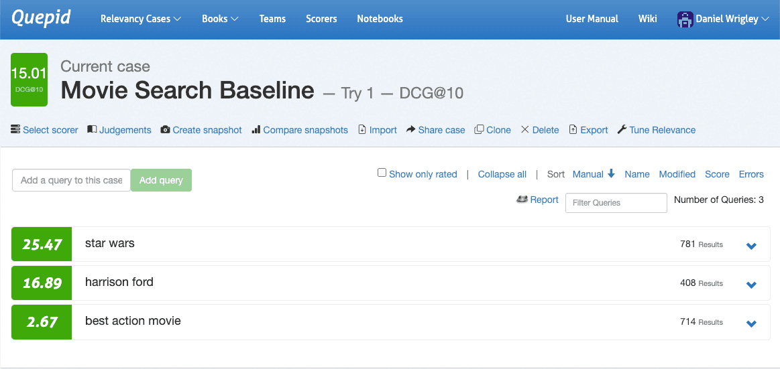Click the Select scorer icon
The width and height of the screenshot is (780, 369).
coord(15,130)
